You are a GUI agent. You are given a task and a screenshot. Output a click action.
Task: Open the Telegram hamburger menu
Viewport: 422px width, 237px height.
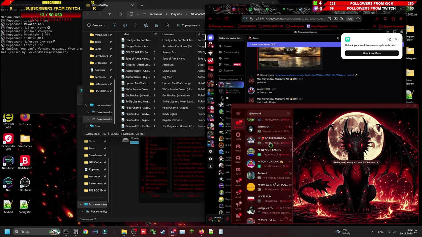click(x=238, y=114)
